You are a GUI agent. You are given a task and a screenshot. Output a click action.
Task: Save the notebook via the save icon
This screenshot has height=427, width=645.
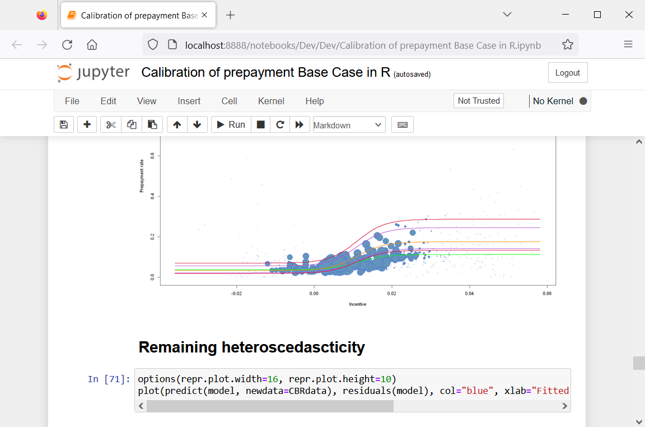(x=63, y=124)
